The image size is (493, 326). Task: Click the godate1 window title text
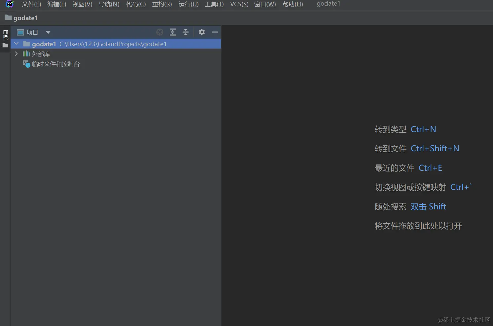328,4
